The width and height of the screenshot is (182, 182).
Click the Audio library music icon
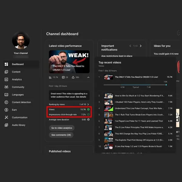(x=6, y=125)
